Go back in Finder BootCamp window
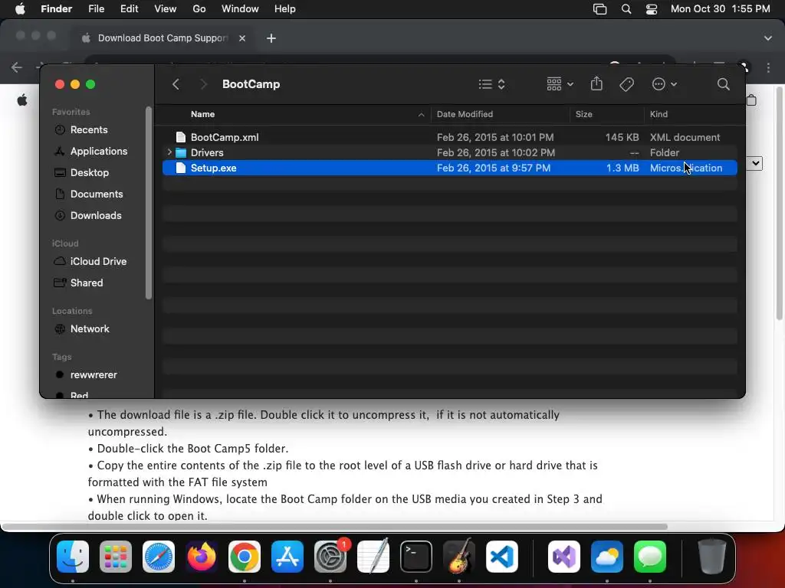Screen dimensions: 785x588 click(x=176, y=84)
